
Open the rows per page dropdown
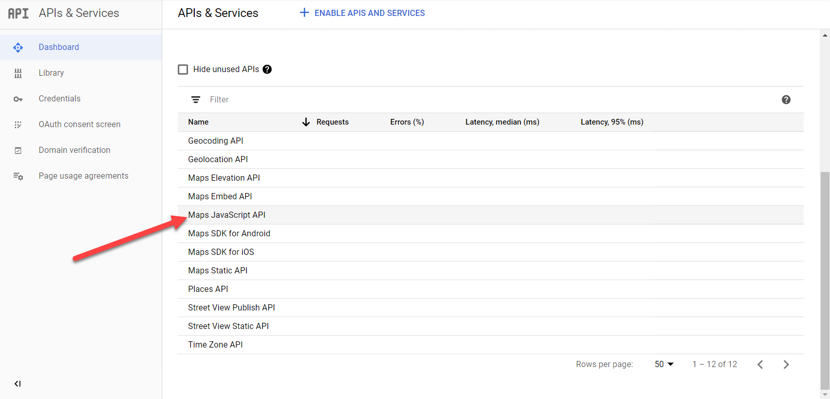[664, 364]
